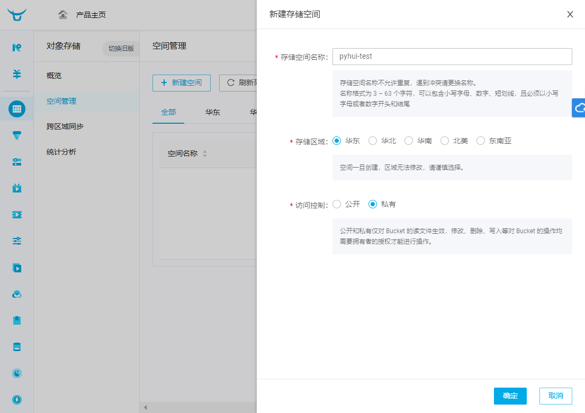Image resolution: width=585 pixels, height=413 pixels.
Task: Click the equalizer sliders icon in sidebar
Action: (x=16, y=241)
